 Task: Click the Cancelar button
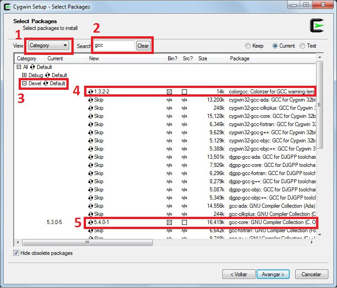coord(312,274)
